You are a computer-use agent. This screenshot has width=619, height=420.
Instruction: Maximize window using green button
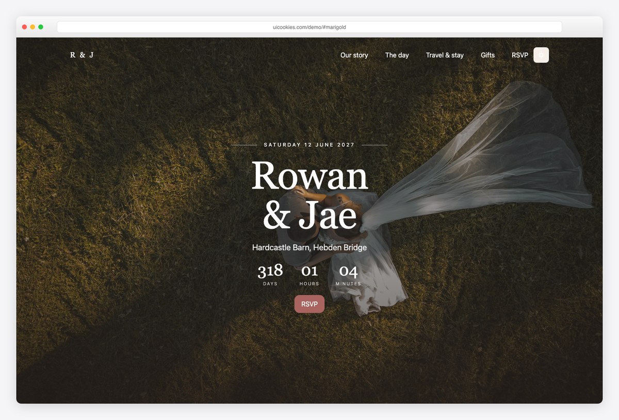(x=41, y=27)
